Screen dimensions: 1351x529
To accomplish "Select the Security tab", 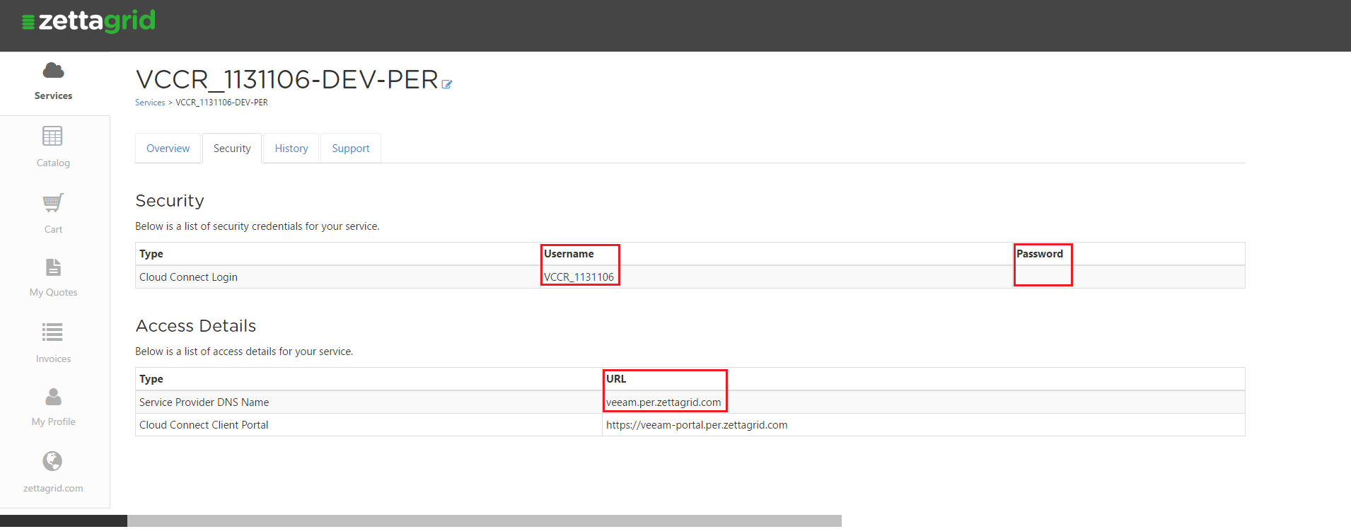I will pos(232,149).
